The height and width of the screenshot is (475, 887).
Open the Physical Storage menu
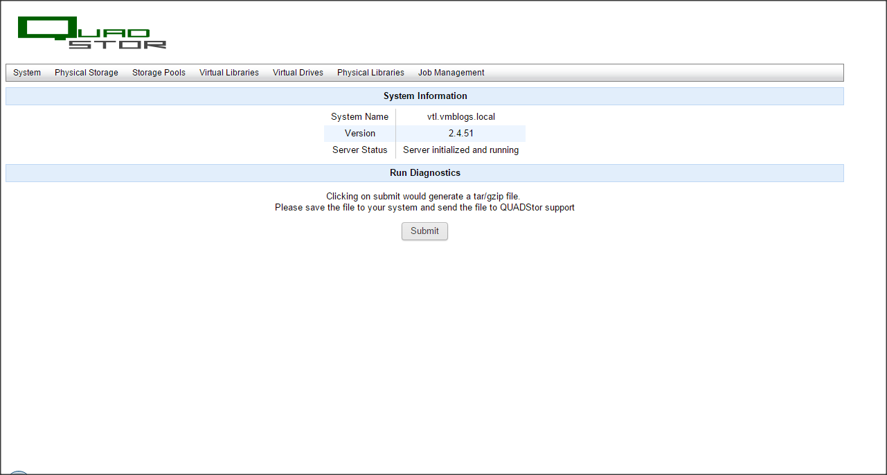pos(87,73)
